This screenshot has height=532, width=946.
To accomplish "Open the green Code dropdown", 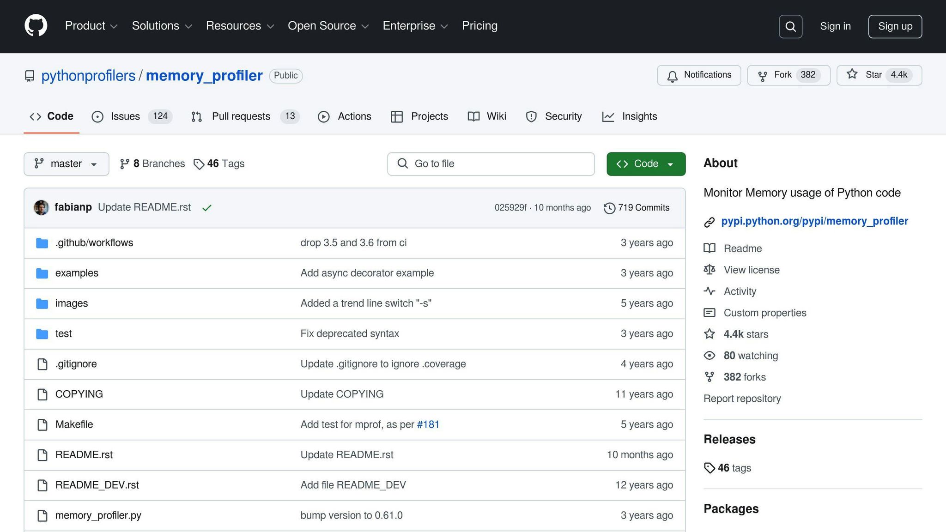I will pos(646,163).
